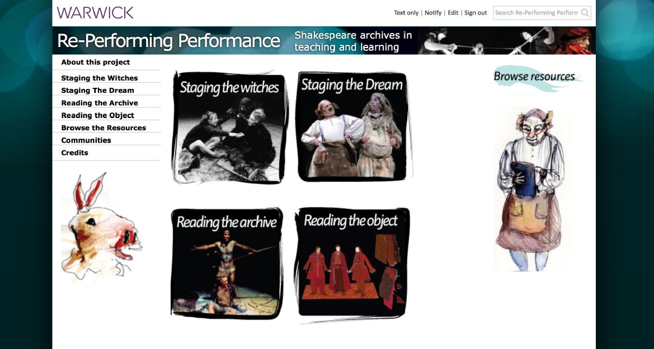Go to Staging the Witches menu item
The image size is (654, 349).
click(99, 78)
